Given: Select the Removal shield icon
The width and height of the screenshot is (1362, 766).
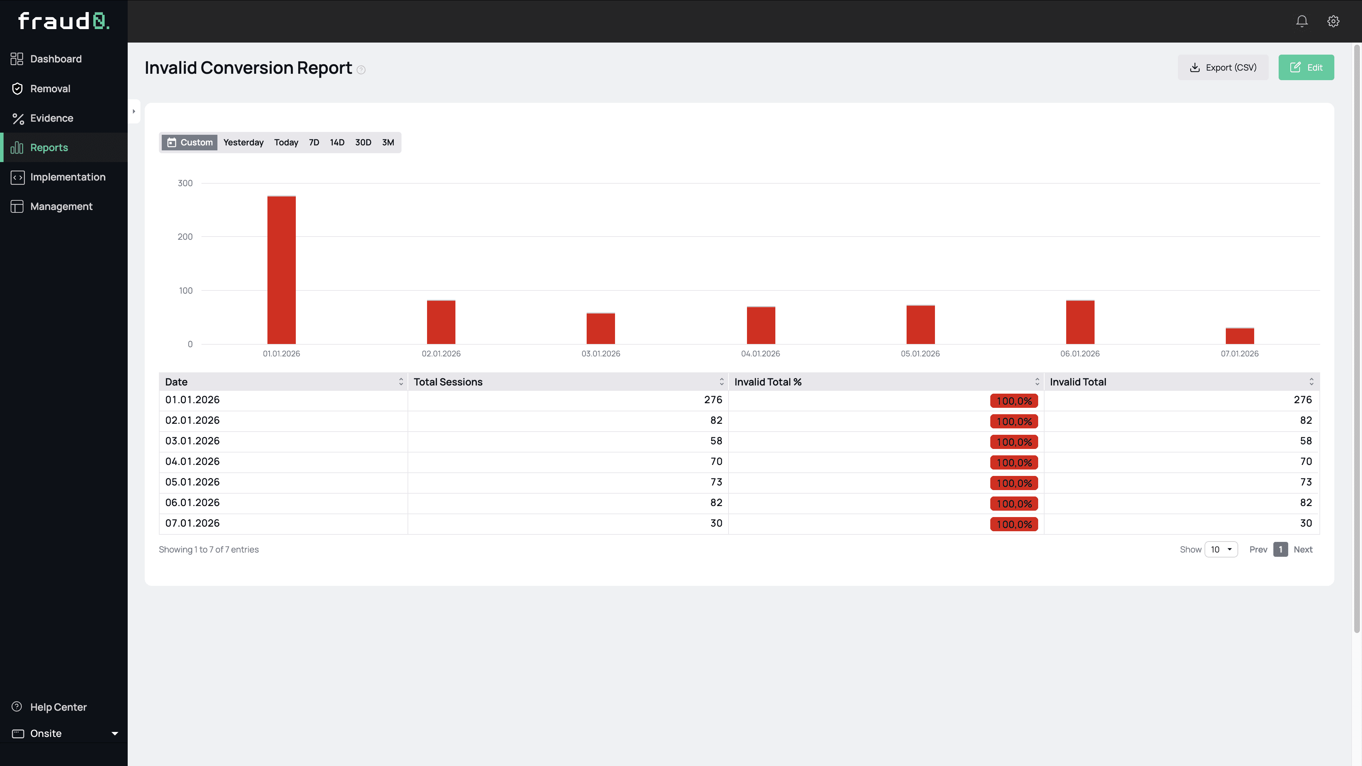Looking at the screenshot, I should pos(17,88).
